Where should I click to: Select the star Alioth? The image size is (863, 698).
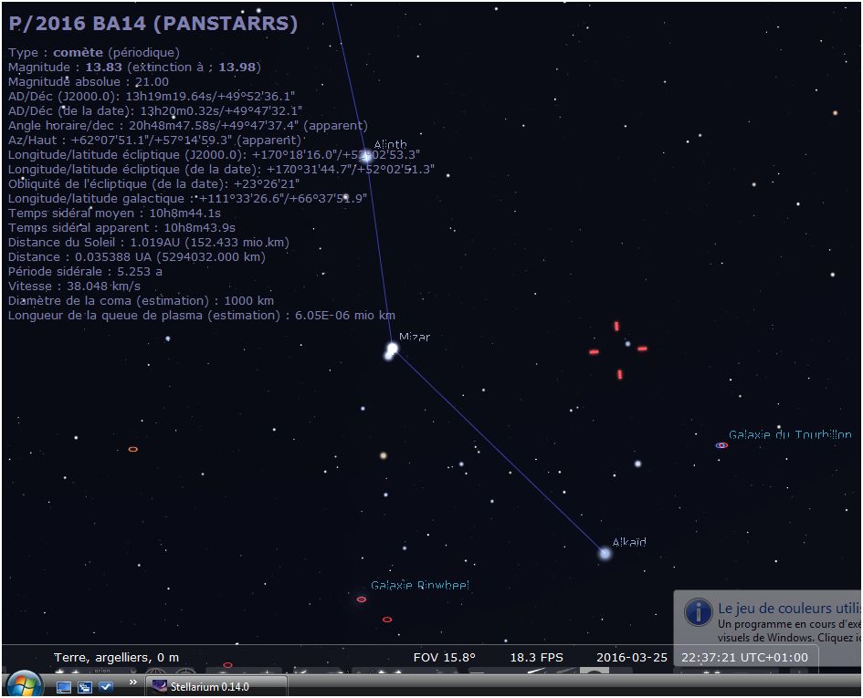click(x=365, y=156)
